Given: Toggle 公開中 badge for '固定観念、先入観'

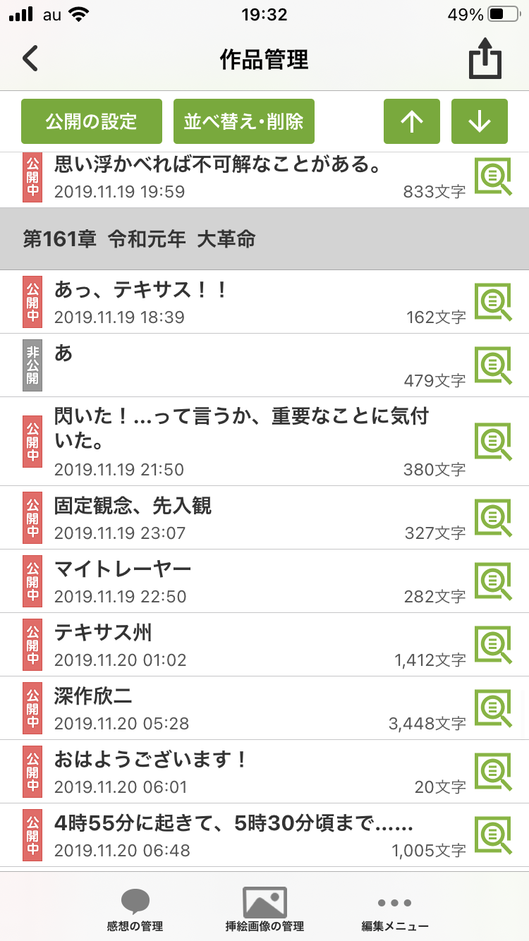Looking at the screenshot, I should pyautogui.click(x=32, y=518).
